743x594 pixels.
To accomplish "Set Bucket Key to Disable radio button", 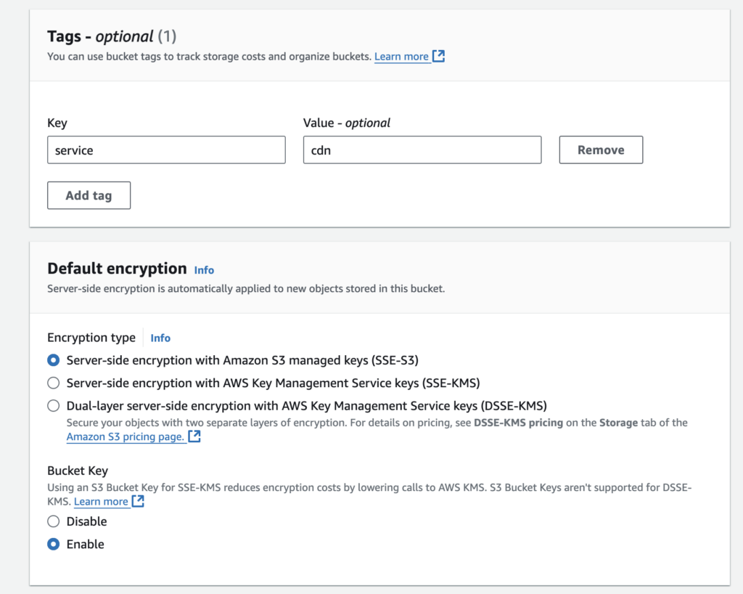I will point(53,521).
